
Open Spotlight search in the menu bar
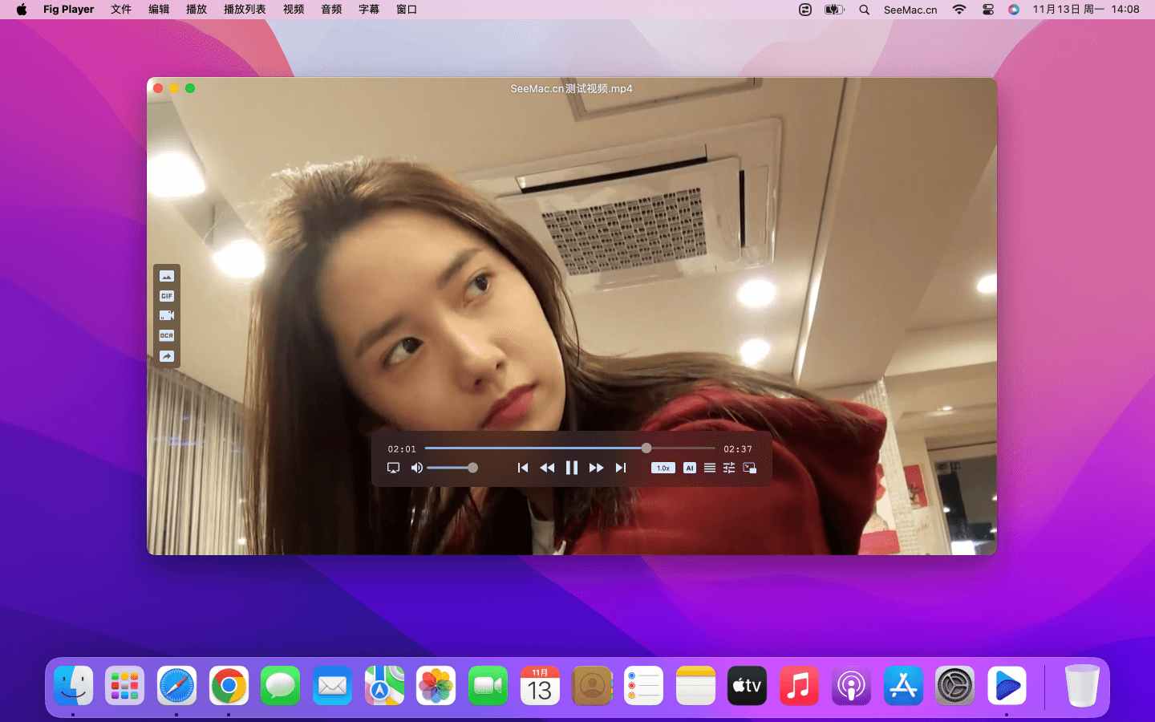click(864, 10)
